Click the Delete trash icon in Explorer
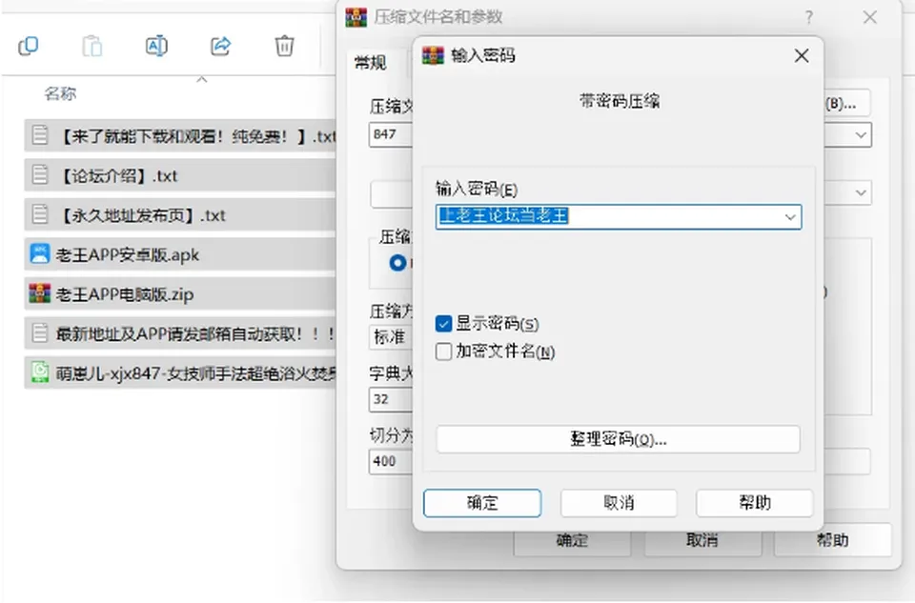 click(284, 46)
